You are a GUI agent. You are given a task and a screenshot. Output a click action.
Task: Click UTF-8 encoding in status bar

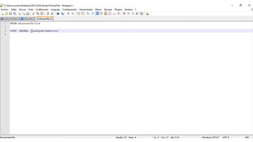(226, 137)
